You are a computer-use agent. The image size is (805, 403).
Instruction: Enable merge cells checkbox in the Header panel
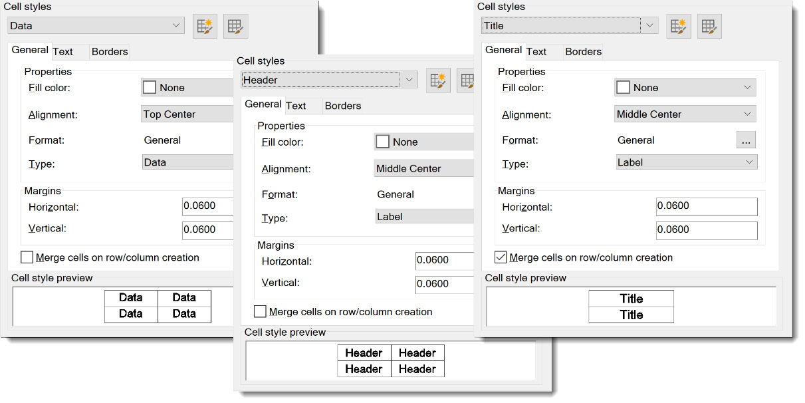(260, 312)
